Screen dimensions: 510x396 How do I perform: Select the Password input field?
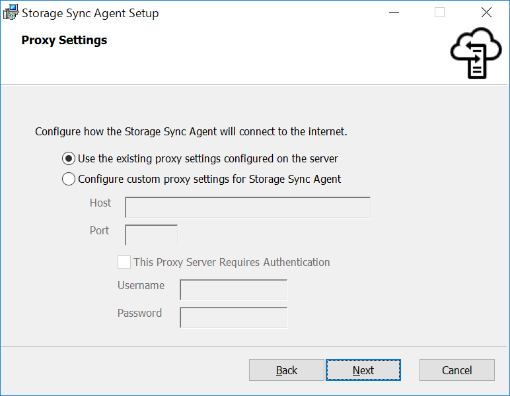234,317
